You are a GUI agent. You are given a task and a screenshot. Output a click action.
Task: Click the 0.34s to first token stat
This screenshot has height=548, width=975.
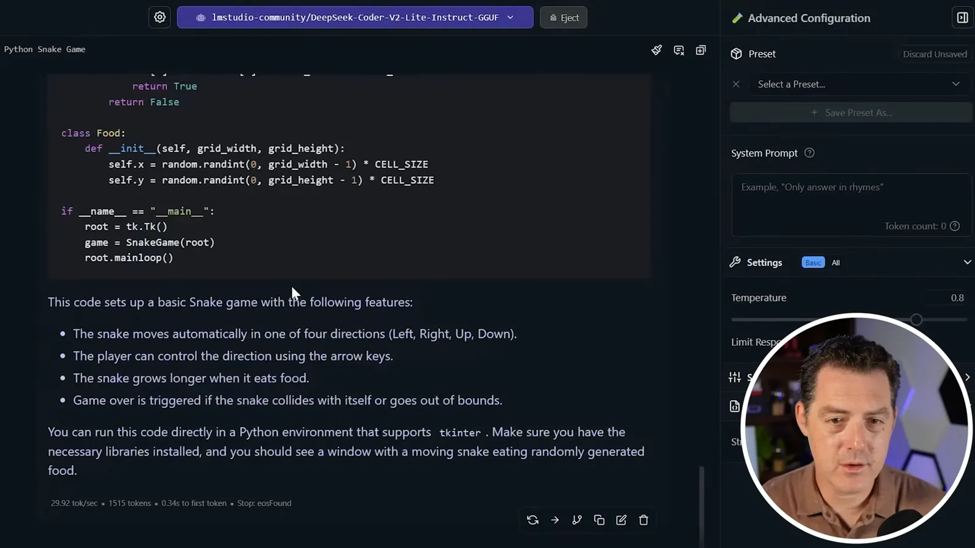point(194,503)
